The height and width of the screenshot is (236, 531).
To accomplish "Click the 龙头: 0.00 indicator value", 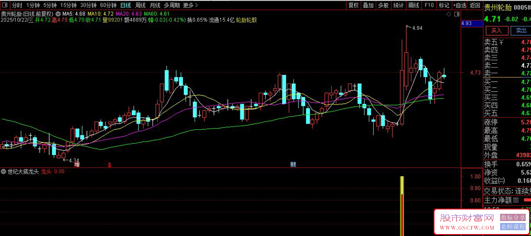I will [53, 171].
